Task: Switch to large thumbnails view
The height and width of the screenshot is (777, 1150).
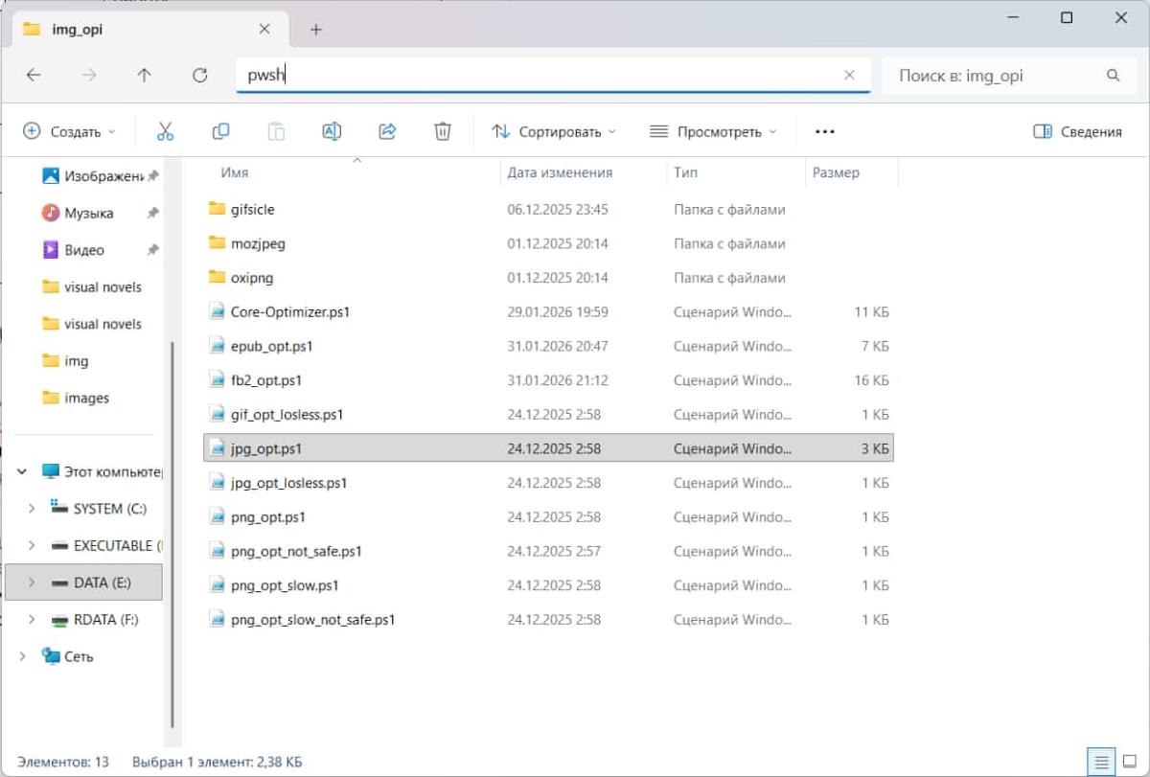Action: (x=1129, y=759)
